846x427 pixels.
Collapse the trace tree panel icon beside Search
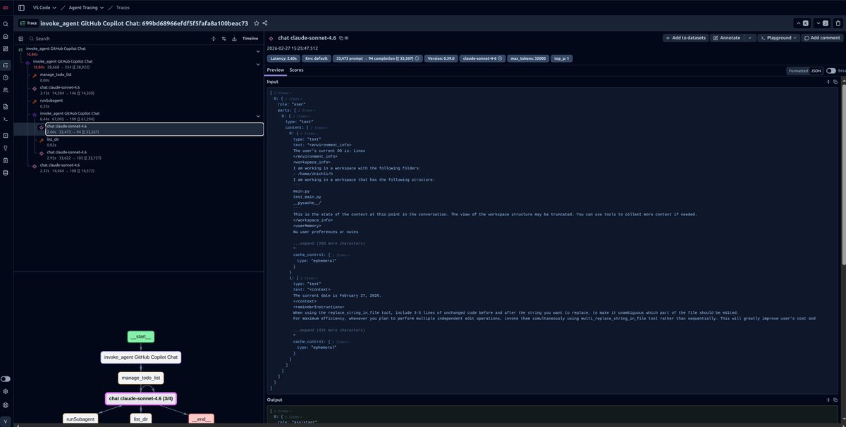click(21, 39)
